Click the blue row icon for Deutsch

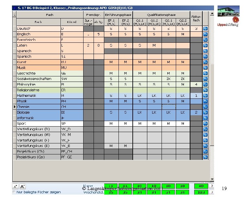pos(205,28)
